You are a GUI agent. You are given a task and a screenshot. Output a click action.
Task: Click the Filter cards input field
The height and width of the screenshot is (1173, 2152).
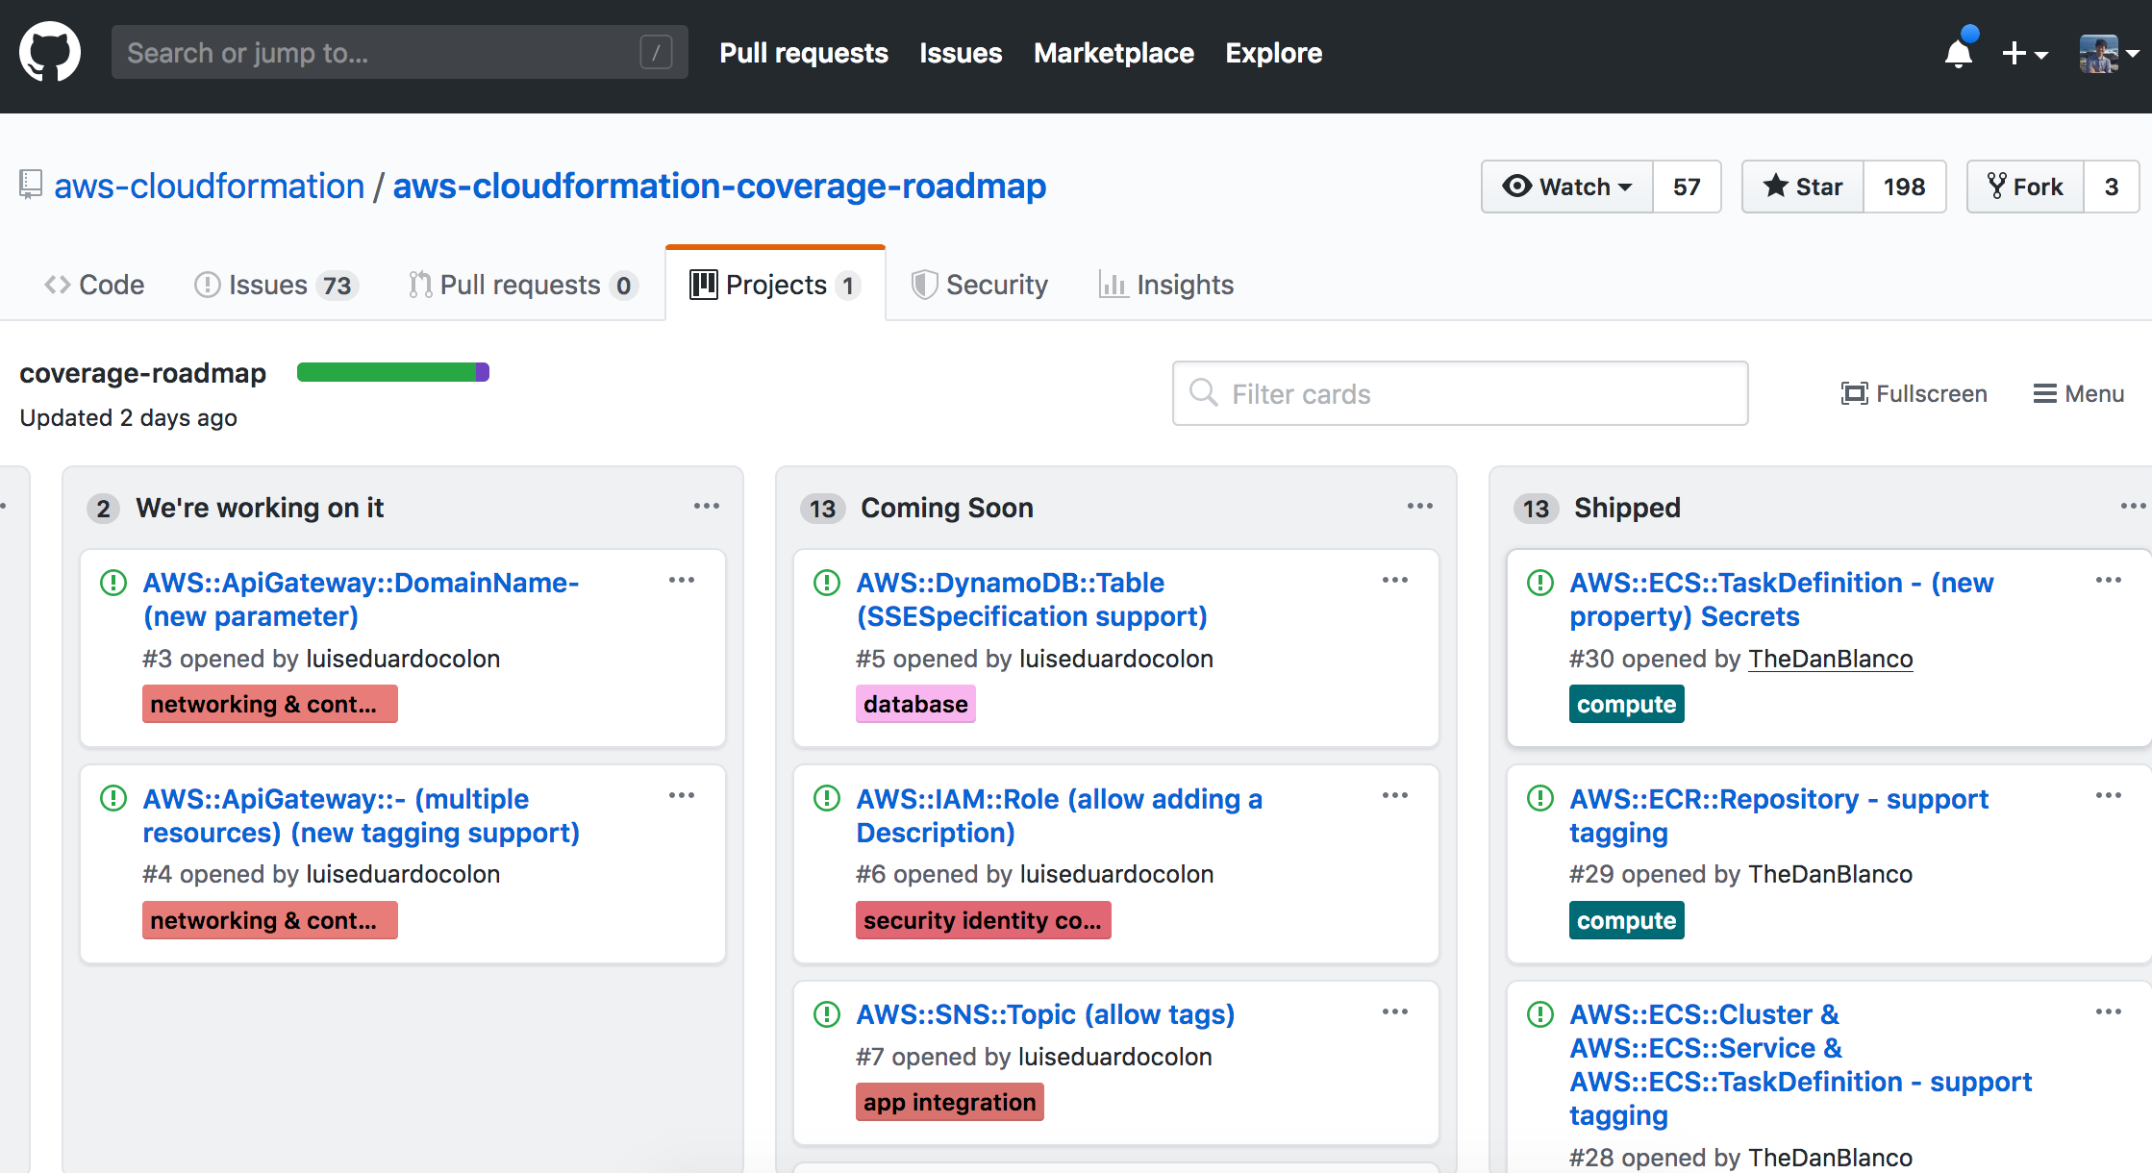(x=1460, y=393)
